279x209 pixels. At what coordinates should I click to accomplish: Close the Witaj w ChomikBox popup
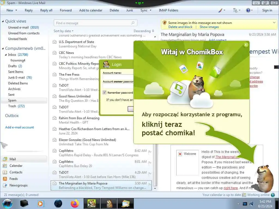pos(246,45)
